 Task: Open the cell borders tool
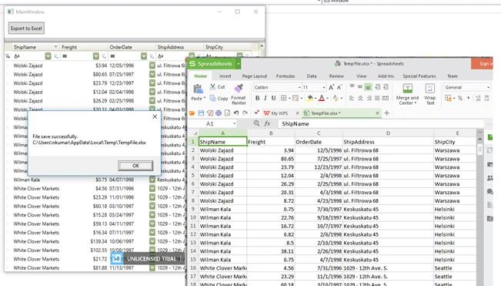tap(283, 98)
